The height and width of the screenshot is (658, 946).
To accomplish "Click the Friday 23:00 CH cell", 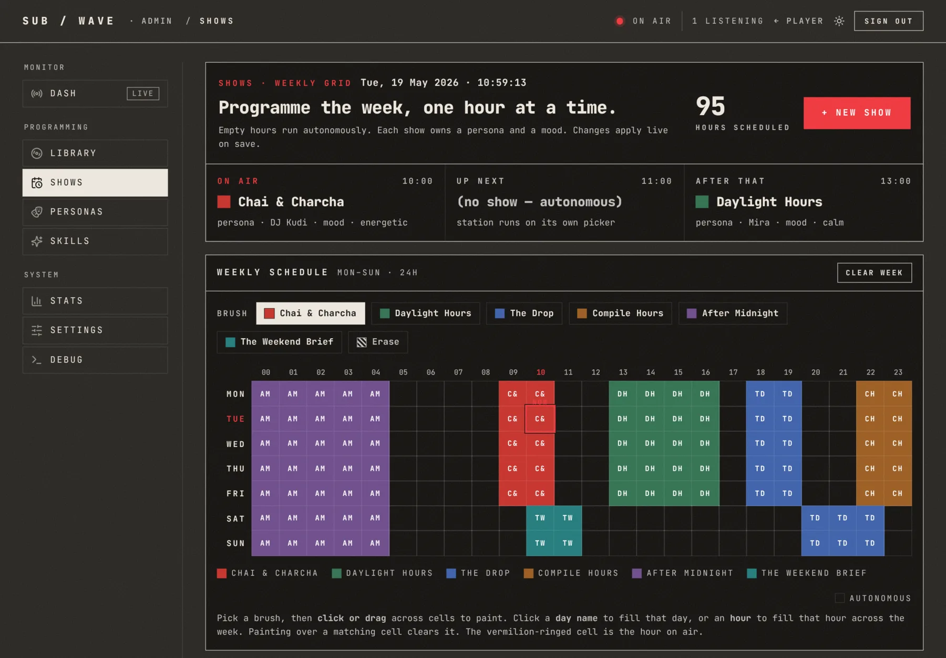I will point(898,493).
